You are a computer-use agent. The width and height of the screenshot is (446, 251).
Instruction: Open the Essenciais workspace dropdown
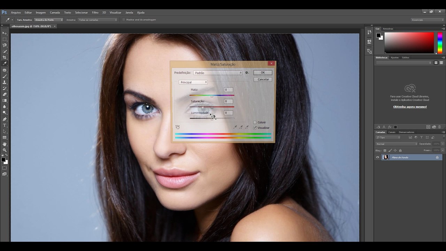(428, 20)
